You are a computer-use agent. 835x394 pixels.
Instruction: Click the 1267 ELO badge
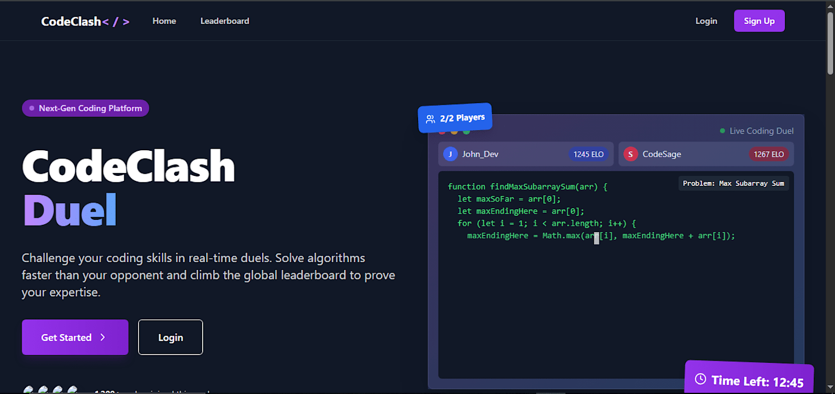pyautogui.click(x=769, y=154)
